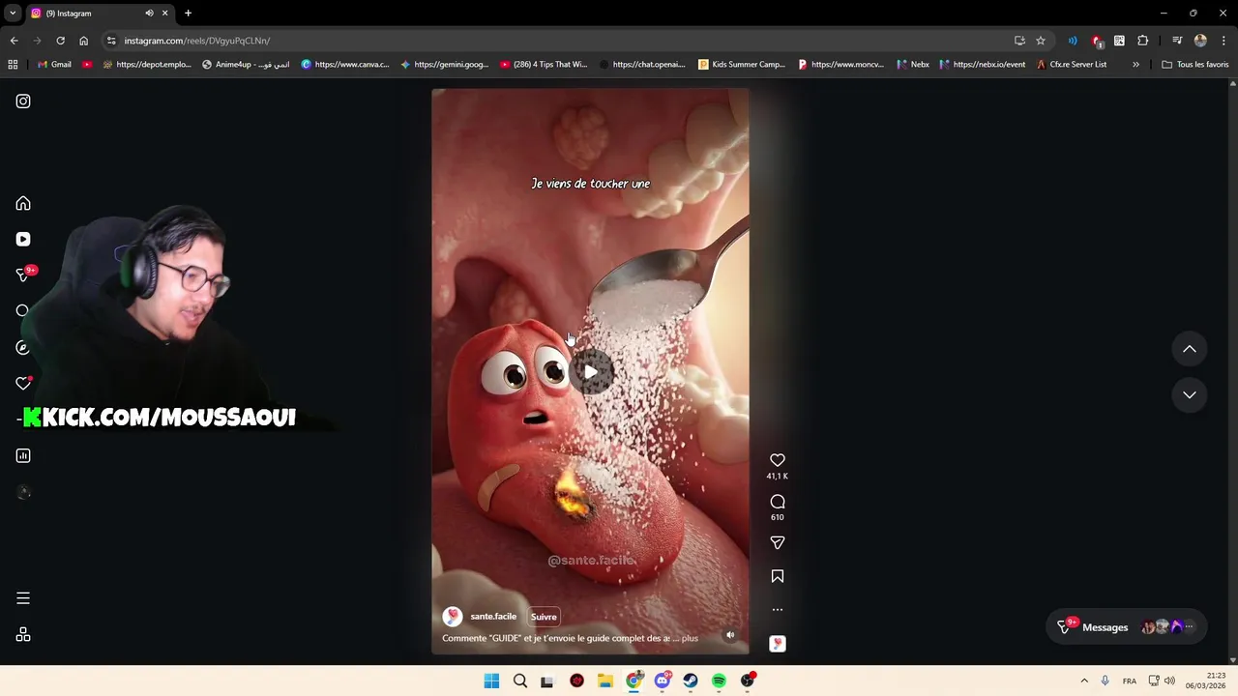Like the reel with the heart icon
The image size is (1238, 696).
click(x=777, y=460)
